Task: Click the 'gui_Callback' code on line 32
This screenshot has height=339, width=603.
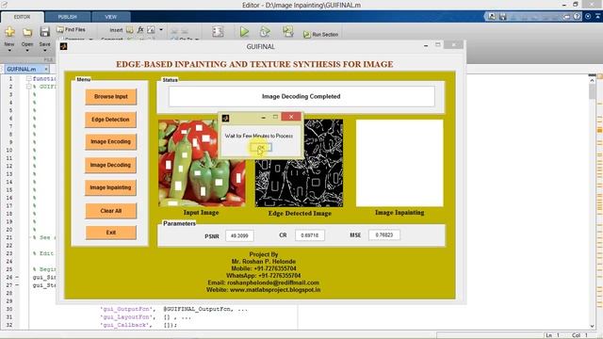Action: coord(124,325)
